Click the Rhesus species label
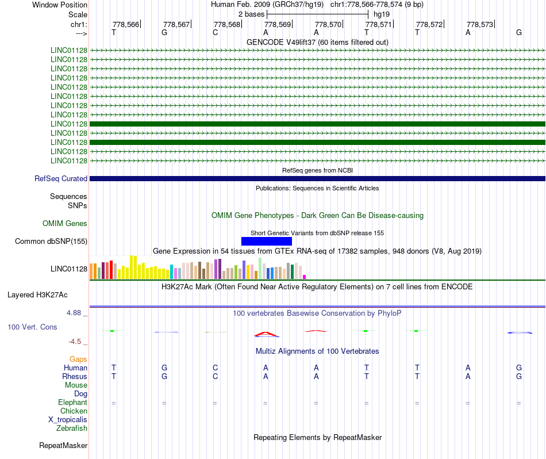This screenshot has height=459, width=546. [75, 376]
